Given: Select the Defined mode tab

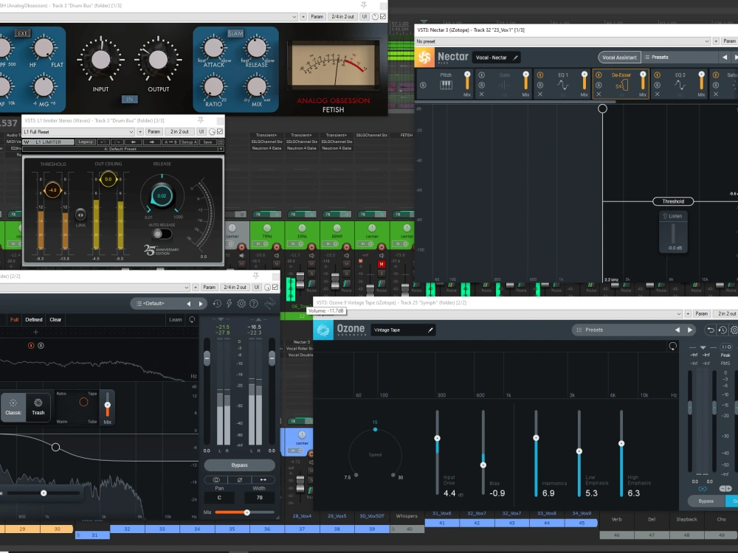Looking at the screenshot, I should pos(34,320).
